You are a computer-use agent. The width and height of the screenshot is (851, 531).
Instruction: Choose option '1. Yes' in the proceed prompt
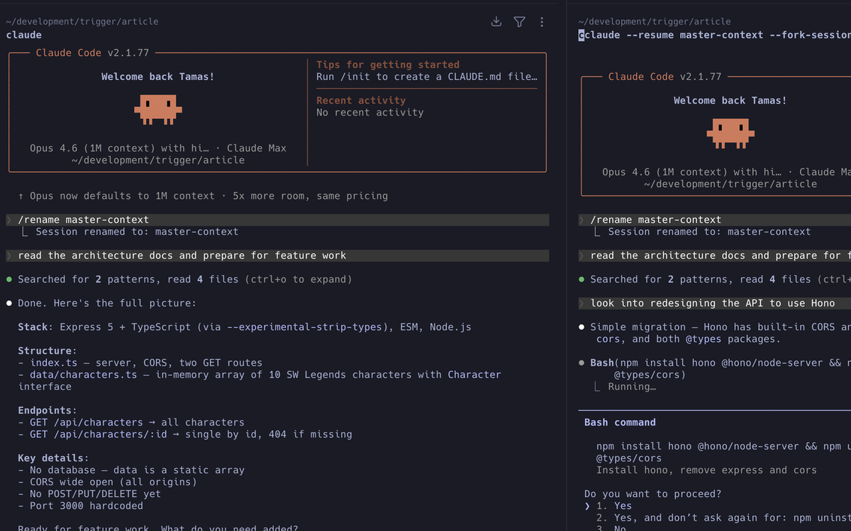614,506
